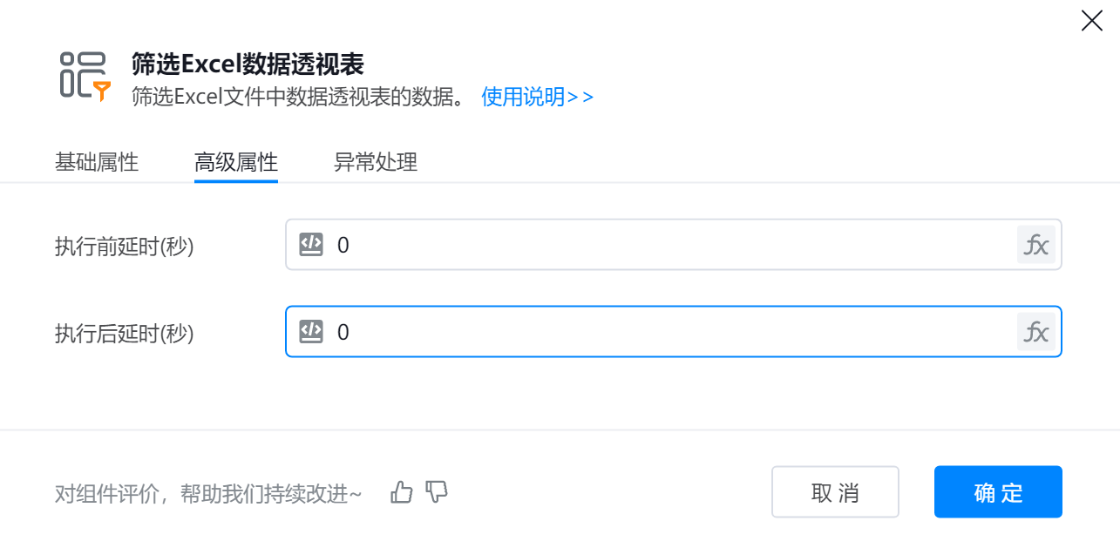Switch to the 基础属性 tab
The height and width of the screenshot is (548, 1120).
click(97, 162)
